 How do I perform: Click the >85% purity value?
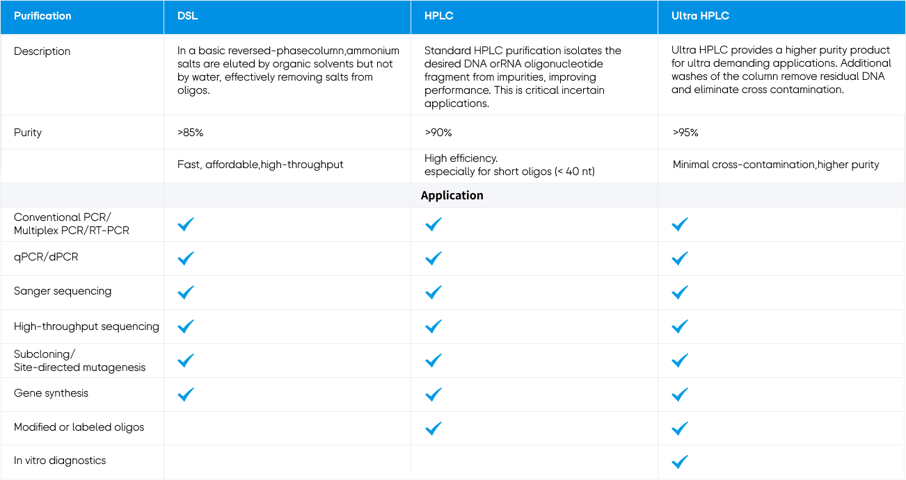pyautogui.click(x=190, y=133)
